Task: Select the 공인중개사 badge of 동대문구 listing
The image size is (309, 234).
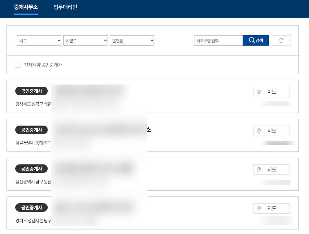Action: 31,130
